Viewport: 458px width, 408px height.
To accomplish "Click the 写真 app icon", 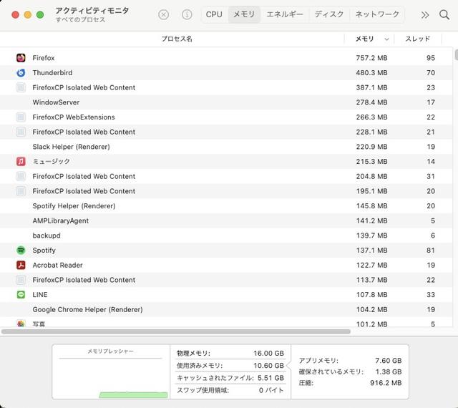I will [21, 324].
